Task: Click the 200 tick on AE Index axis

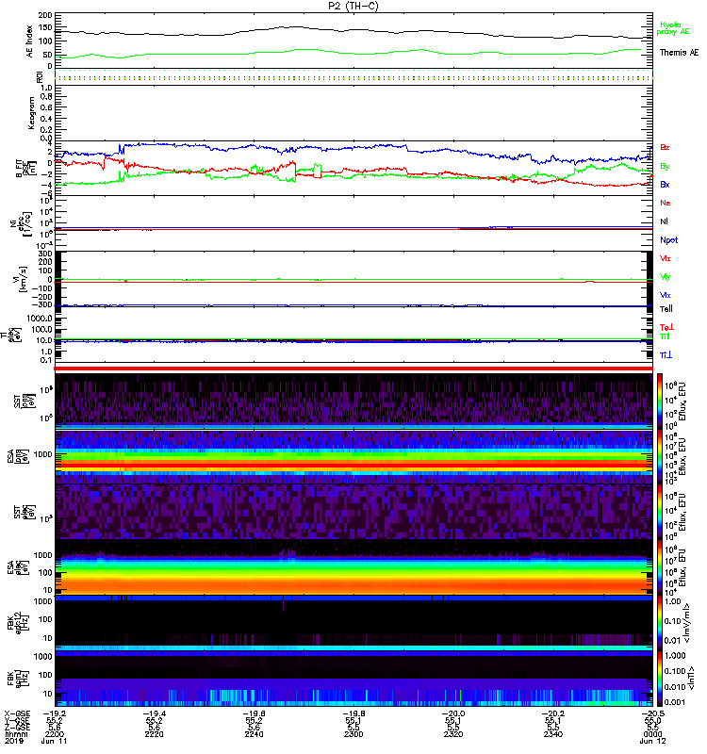Action: coord(45,15)
